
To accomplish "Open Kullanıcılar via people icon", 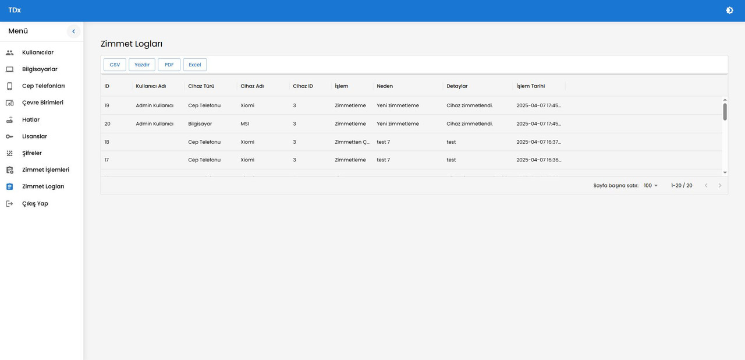I will [9, 52].
